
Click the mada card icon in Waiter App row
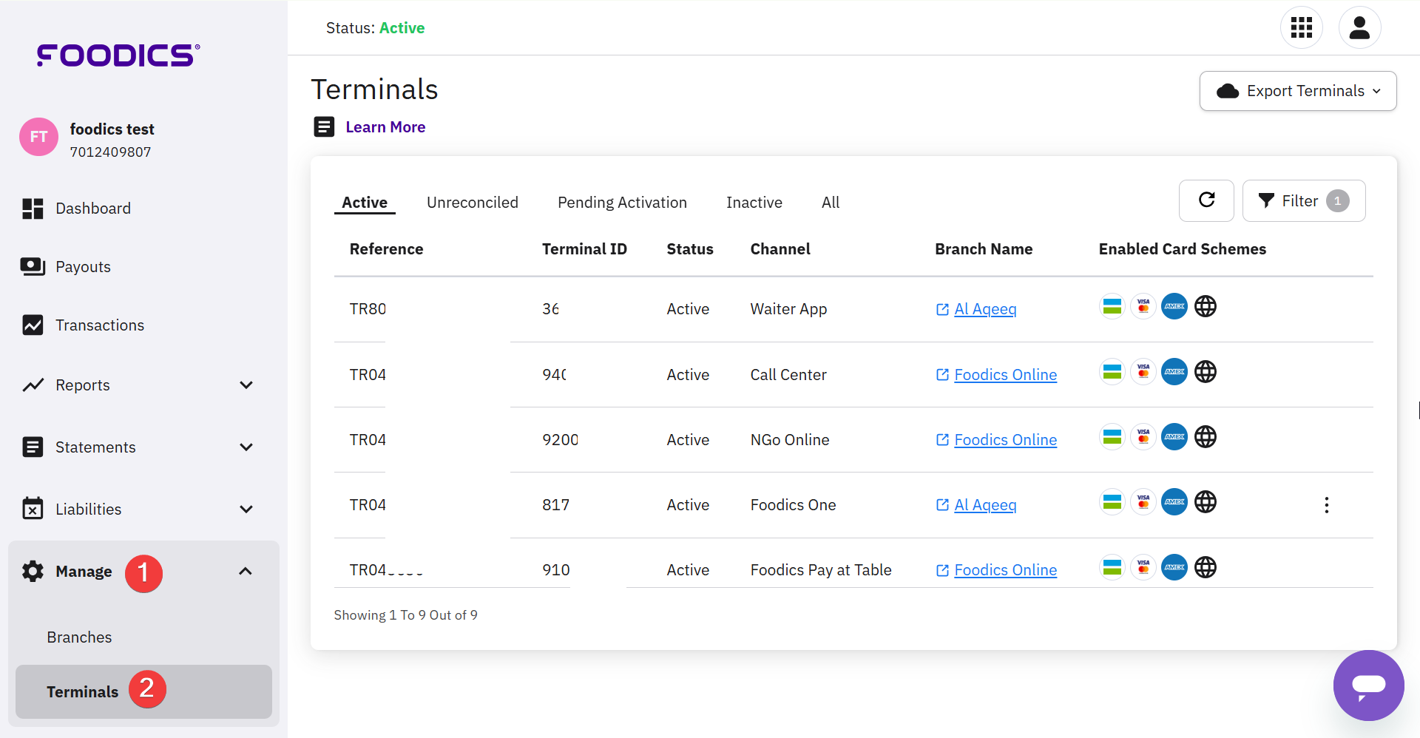click(1112, 306)
